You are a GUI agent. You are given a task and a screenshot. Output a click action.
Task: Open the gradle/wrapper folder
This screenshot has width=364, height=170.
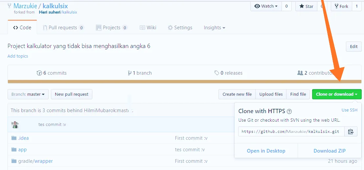click(35, 161)
